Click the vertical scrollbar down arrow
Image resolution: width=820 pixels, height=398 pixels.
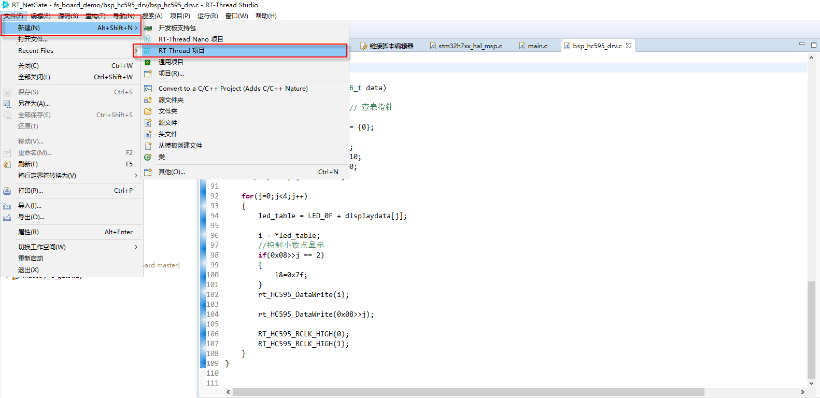coord(811,383)
